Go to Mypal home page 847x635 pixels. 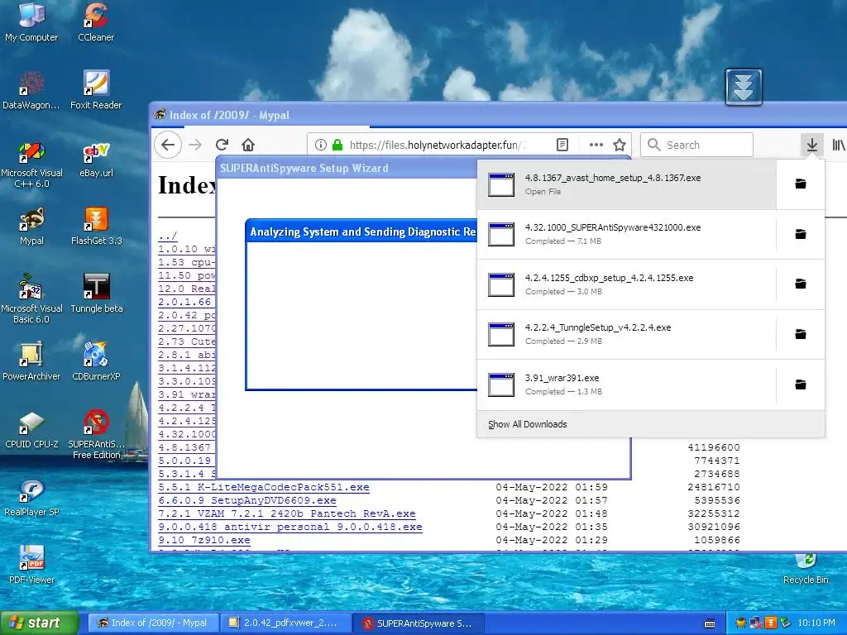click(x=248, y=145)
